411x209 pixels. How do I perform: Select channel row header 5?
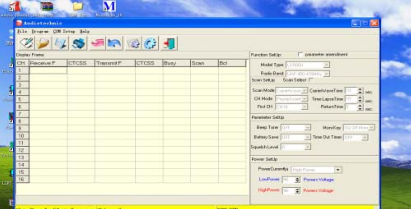(x=23, y=100)
